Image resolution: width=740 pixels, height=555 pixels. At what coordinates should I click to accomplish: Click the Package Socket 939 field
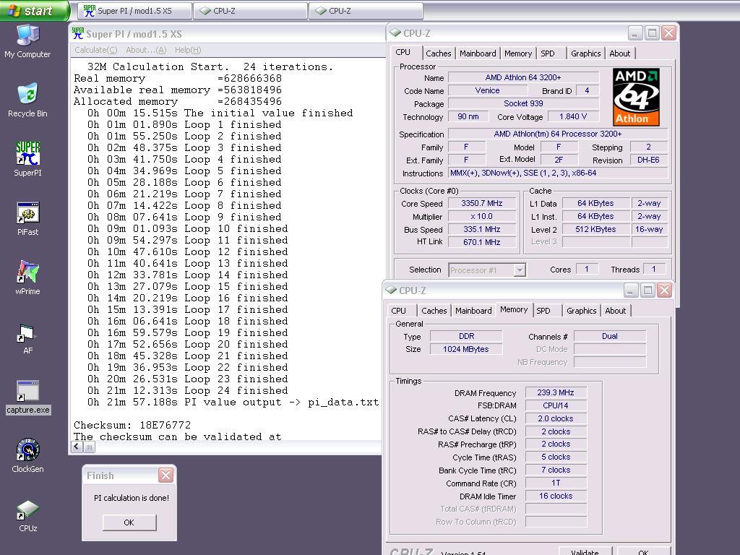(x=523, y=103)
